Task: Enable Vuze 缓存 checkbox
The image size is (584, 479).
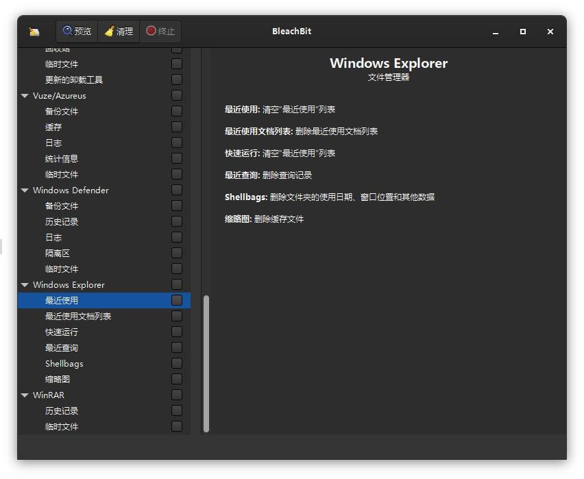Action: (177, 127)
